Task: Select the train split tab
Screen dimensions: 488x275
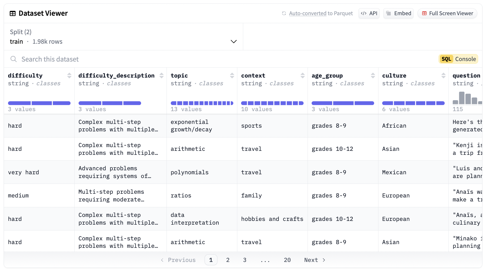Action: coord(17,41)
